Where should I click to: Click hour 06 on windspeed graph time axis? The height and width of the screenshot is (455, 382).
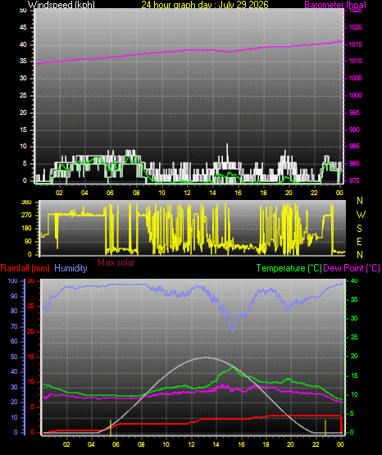click(x=110, y=193)
